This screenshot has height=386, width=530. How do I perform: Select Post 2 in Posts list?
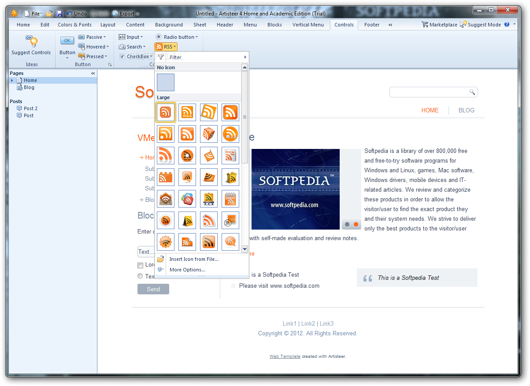coord(30,108)
